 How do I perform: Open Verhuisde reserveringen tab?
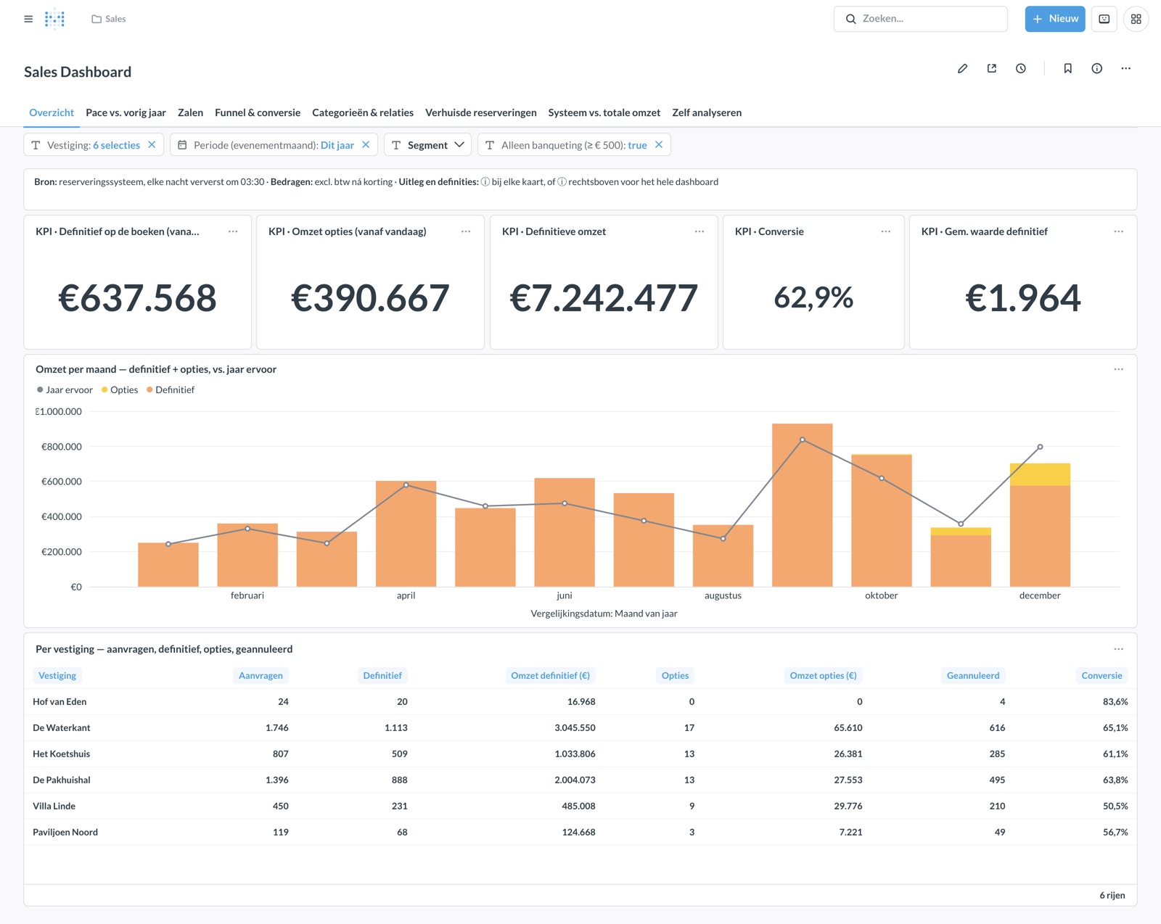(x=481, y=112)
